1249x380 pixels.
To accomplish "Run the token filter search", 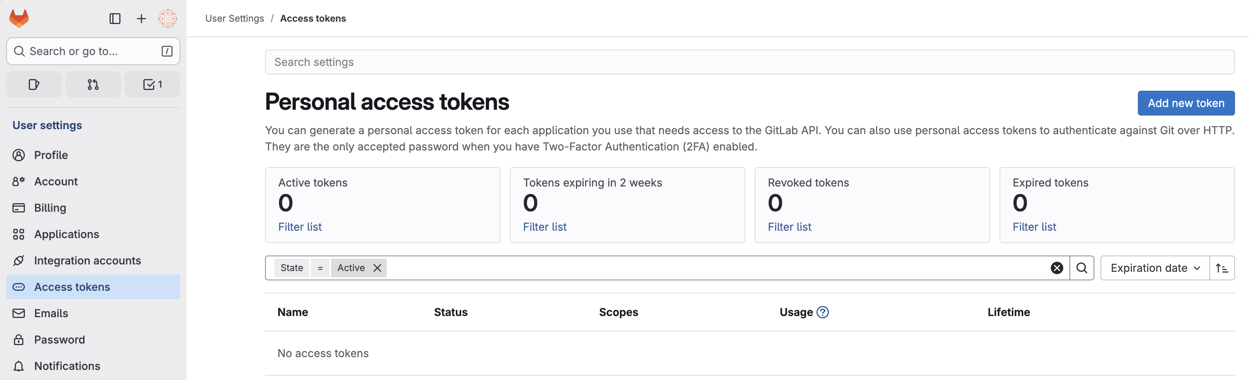I will pyautogui.click(x=1082, y=268).
